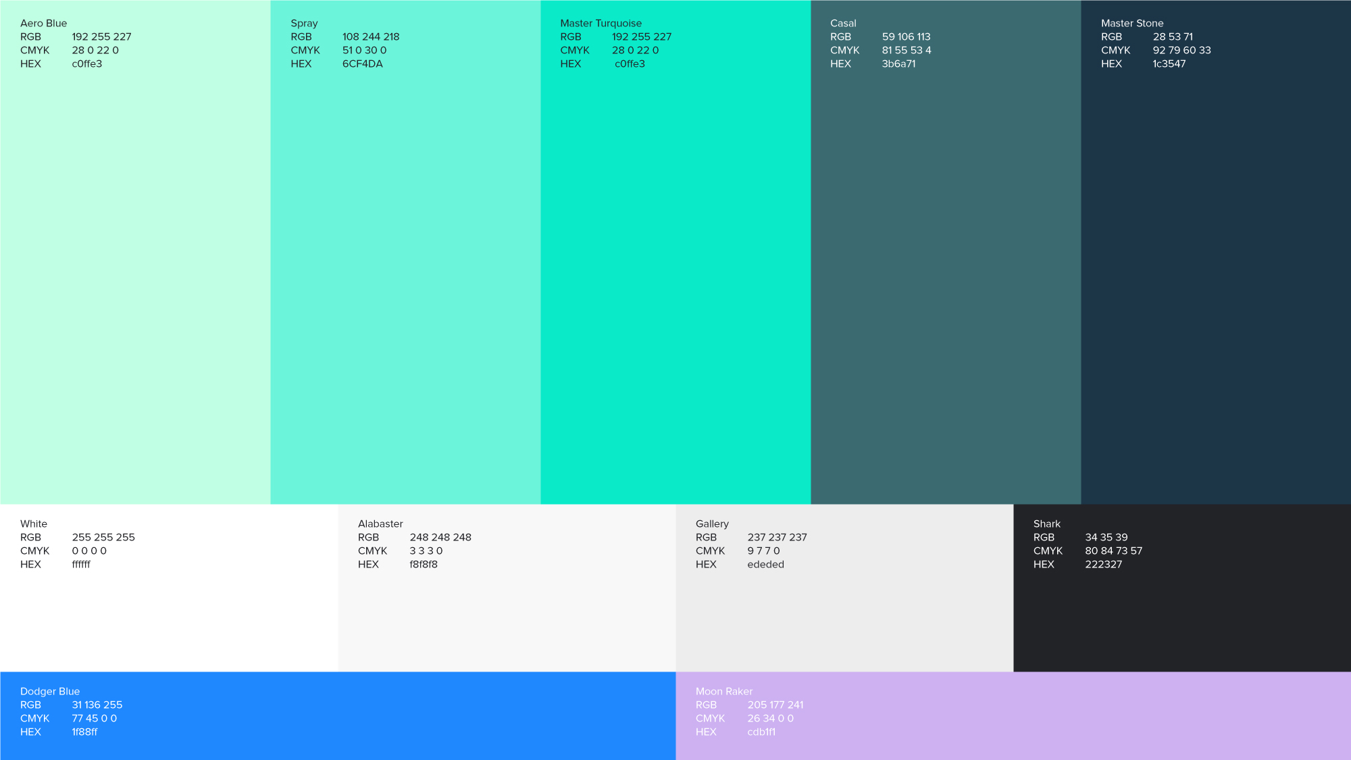Click HEX value 222327
This screenshot has width=1351, height=760.
1103,564
